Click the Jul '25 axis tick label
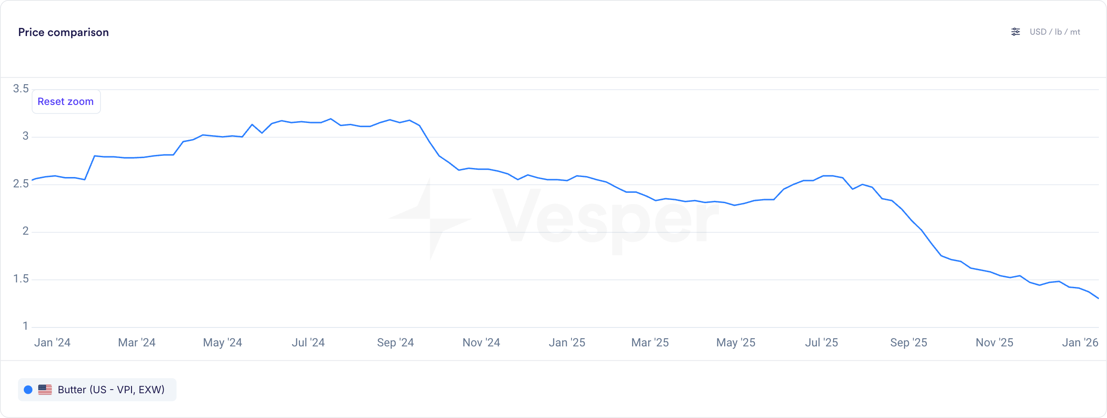This screenshot has width=1107, height=418. point(821,343)
